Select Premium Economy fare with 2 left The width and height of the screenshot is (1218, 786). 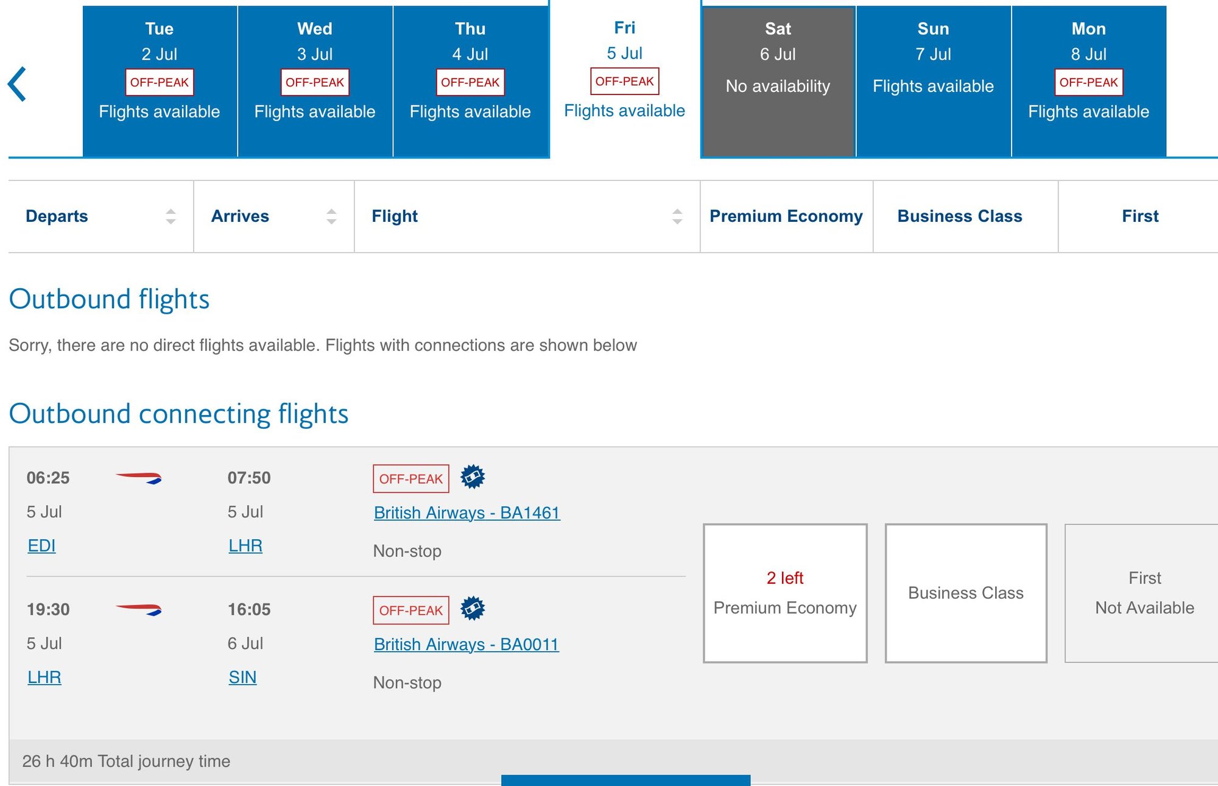785,593
